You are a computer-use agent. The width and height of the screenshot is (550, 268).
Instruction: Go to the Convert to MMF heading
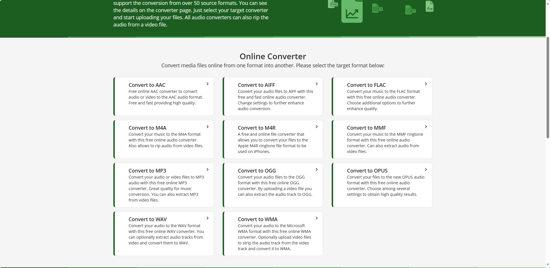pos(366,128)
